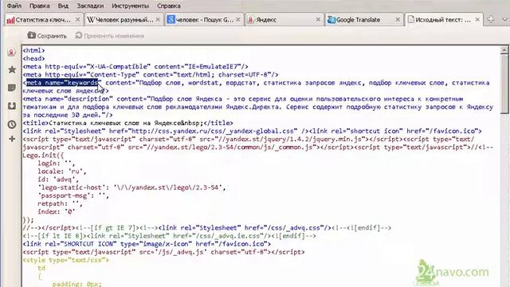
Task: Click the /js/_advq.js script line
Action: (163, 252)
